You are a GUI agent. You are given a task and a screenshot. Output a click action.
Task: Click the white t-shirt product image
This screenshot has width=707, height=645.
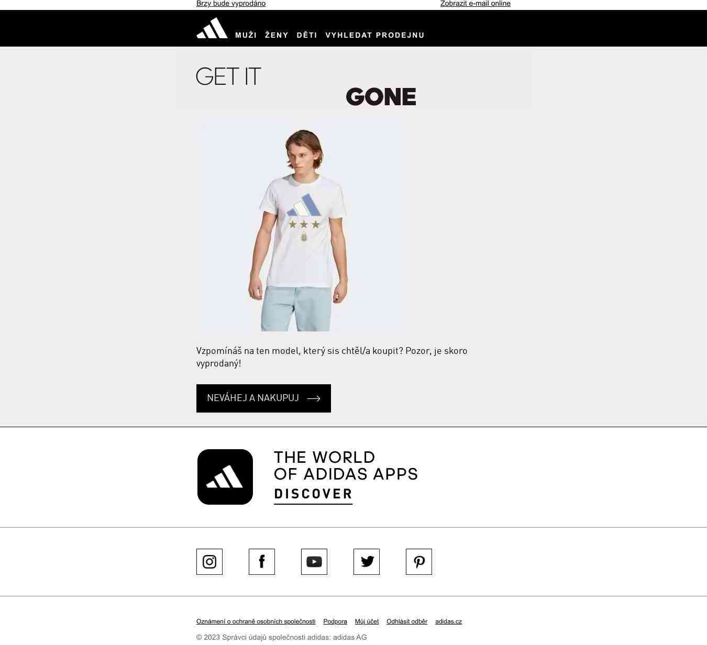300,228
